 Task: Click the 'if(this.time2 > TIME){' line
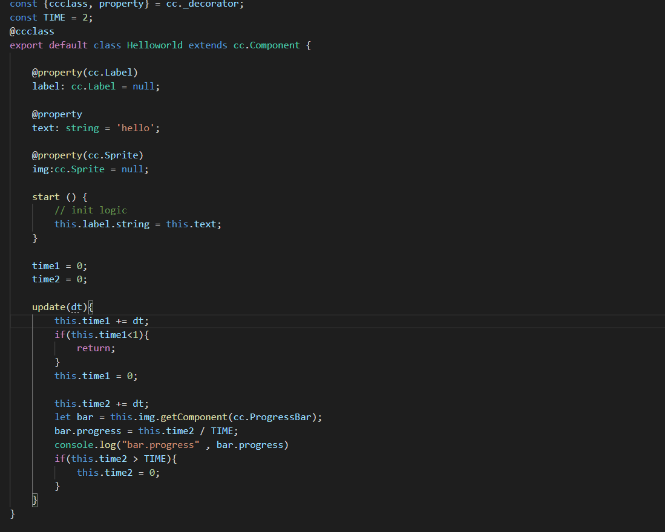pos(116,459)
